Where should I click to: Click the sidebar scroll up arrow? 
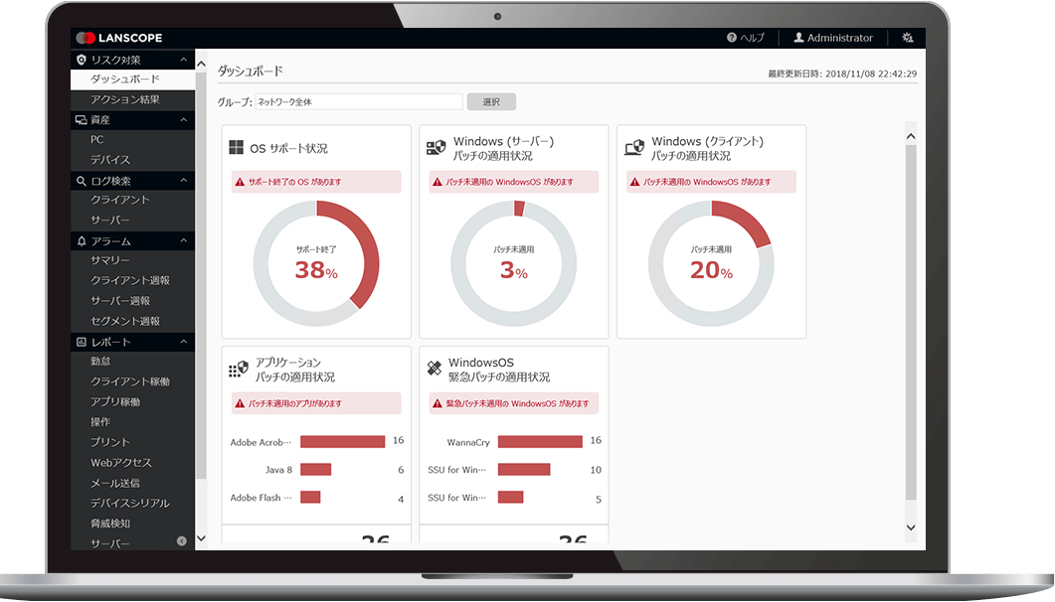click(x=201, y=64)
